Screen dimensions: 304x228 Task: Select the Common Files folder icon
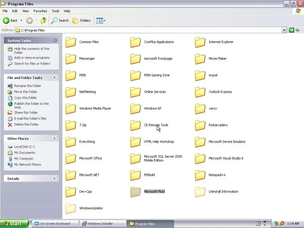pos(71,42)
